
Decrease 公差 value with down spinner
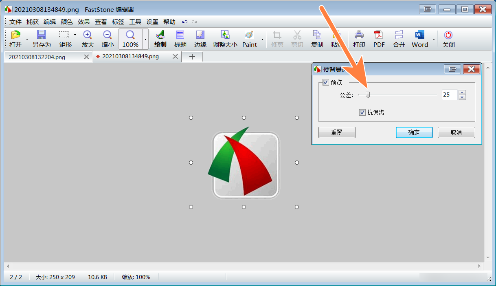point(462,97)
